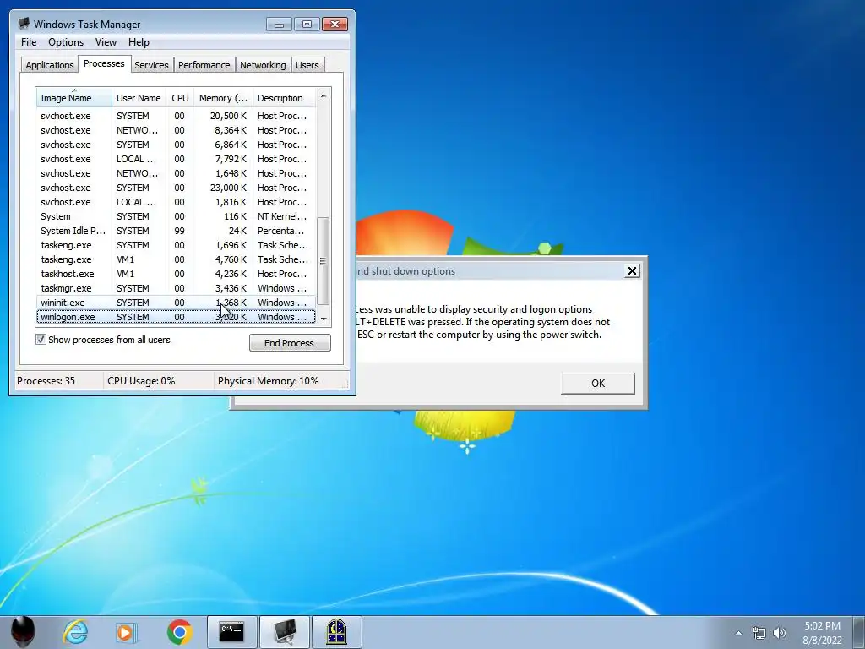Switch to Performance tab
865x649 pixels.
(x=204, y=65)
